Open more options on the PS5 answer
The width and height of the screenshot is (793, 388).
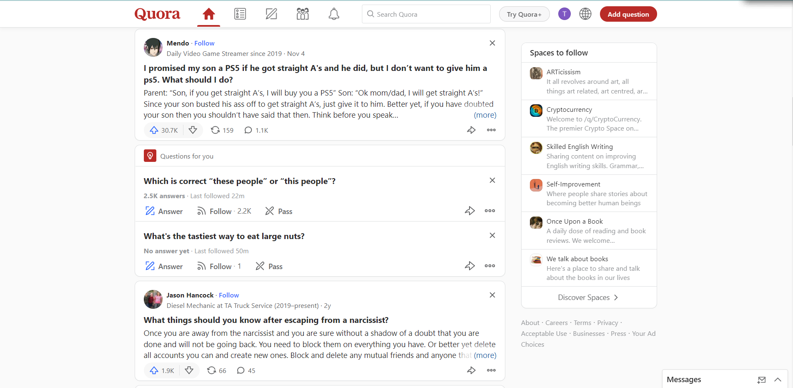[492, 130]
